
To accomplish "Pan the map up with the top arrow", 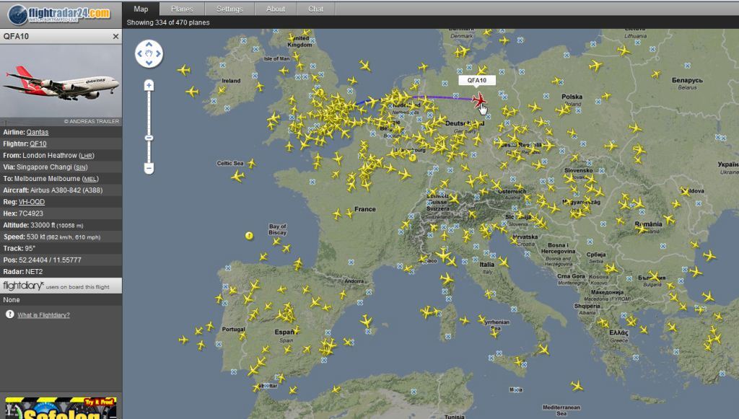I will click(x=149, y=43).
